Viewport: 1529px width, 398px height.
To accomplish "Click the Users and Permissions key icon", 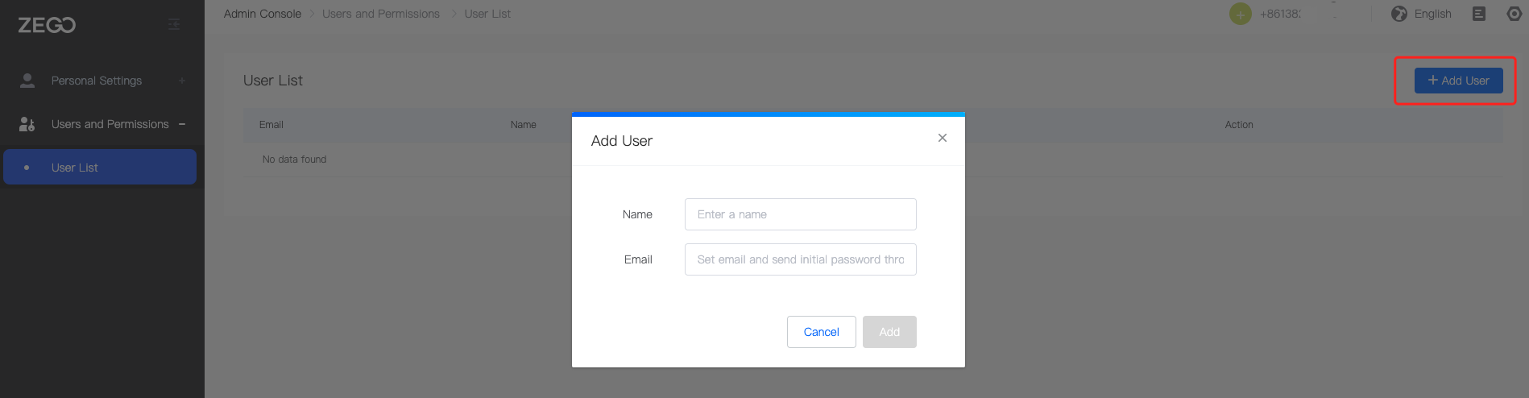I will click(x=27, y=124).
